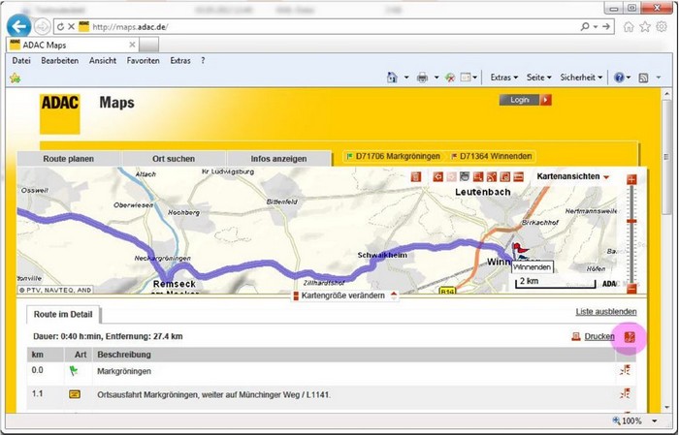Click the map zoom slider handle
The height and width of the screenshot is (435, 679).
click(631, 221)
